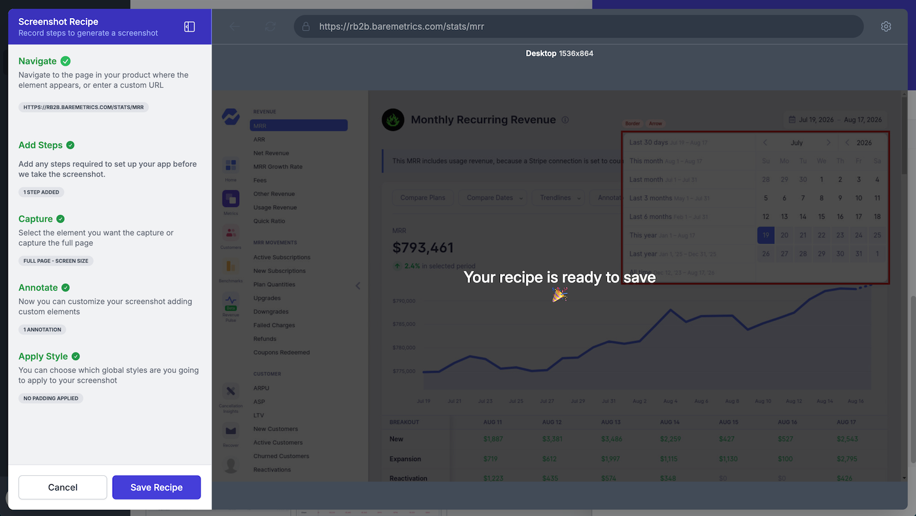This screenshot has width=916, height=516.
Task: Click the Baremetrics logo in the preview
Action: pyautogui.click(x=230, y=116)
